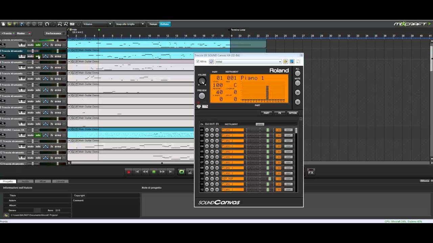The width and height of the screenshot is (433, 243).
Task: Jump to end in transport controls
Action: [x=170, y=172]
